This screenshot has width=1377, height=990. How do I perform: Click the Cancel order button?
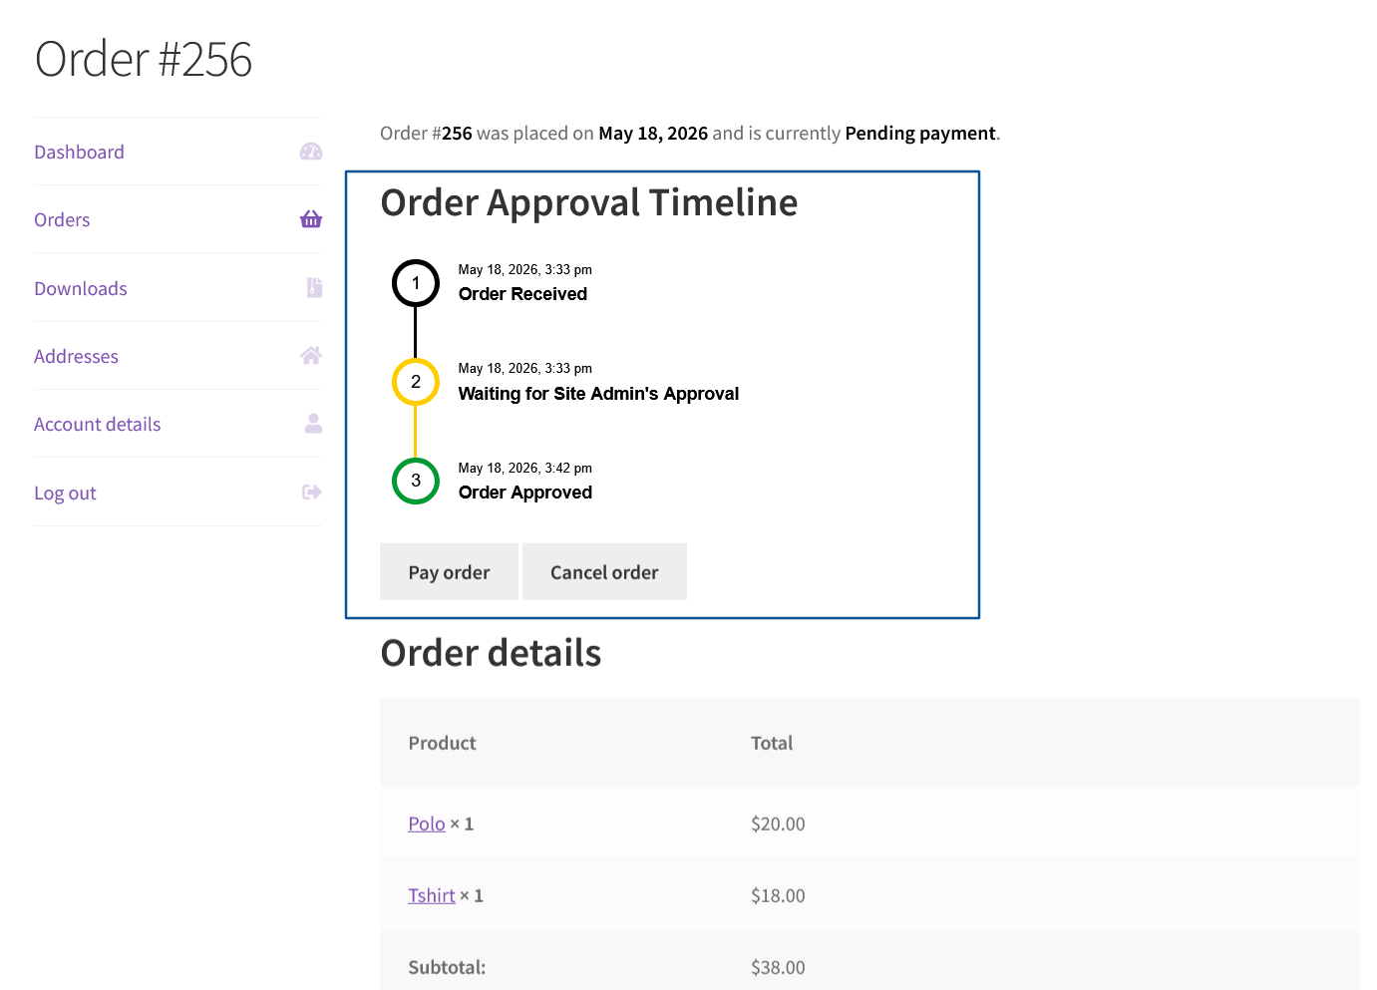click(604, 571)
